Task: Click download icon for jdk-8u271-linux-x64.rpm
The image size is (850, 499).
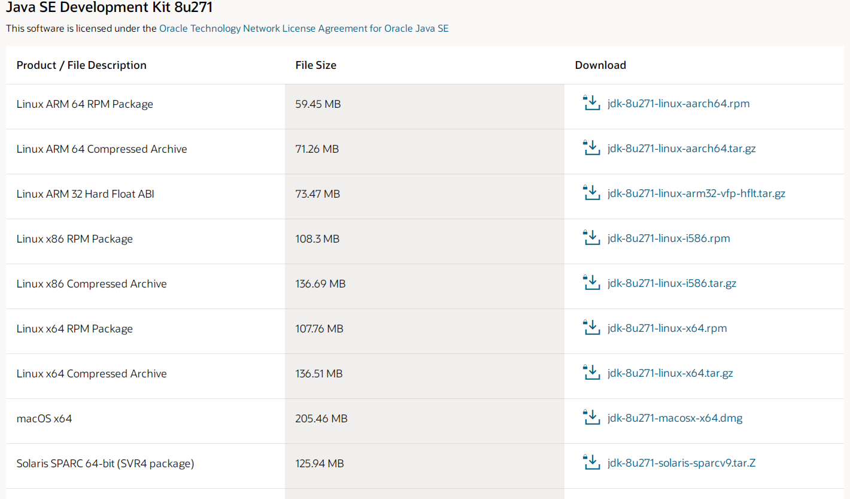Action: pyautogui.click(x=591, y=328)
